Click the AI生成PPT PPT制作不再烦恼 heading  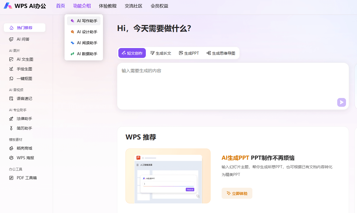tap(258, 158)
